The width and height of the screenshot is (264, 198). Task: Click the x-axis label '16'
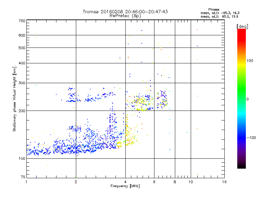224,182
